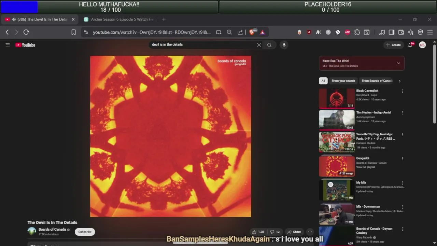Open options menu for Black Cavendish
437x246 pixels.
point(403,91)
